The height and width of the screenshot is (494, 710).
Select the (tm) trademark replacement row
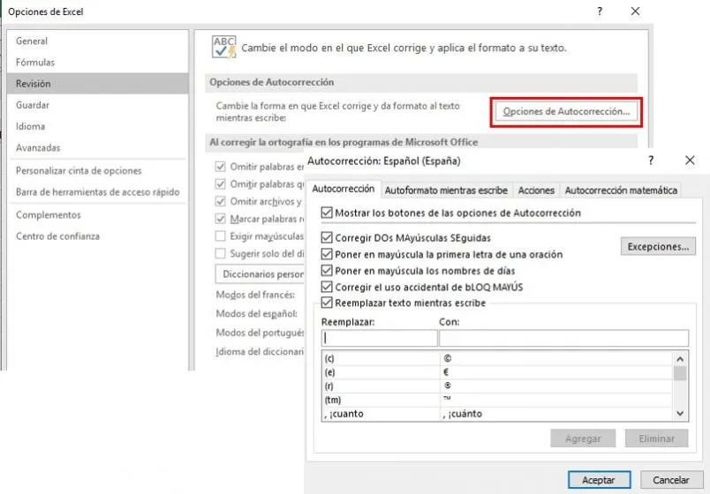pos(497,400)
